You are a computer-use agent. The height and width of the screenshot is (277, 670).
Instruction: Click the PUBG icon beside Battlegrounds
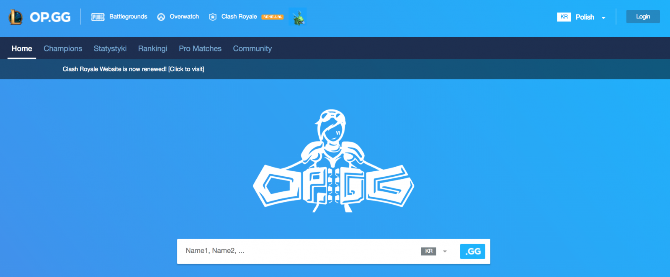coord(98,17)
